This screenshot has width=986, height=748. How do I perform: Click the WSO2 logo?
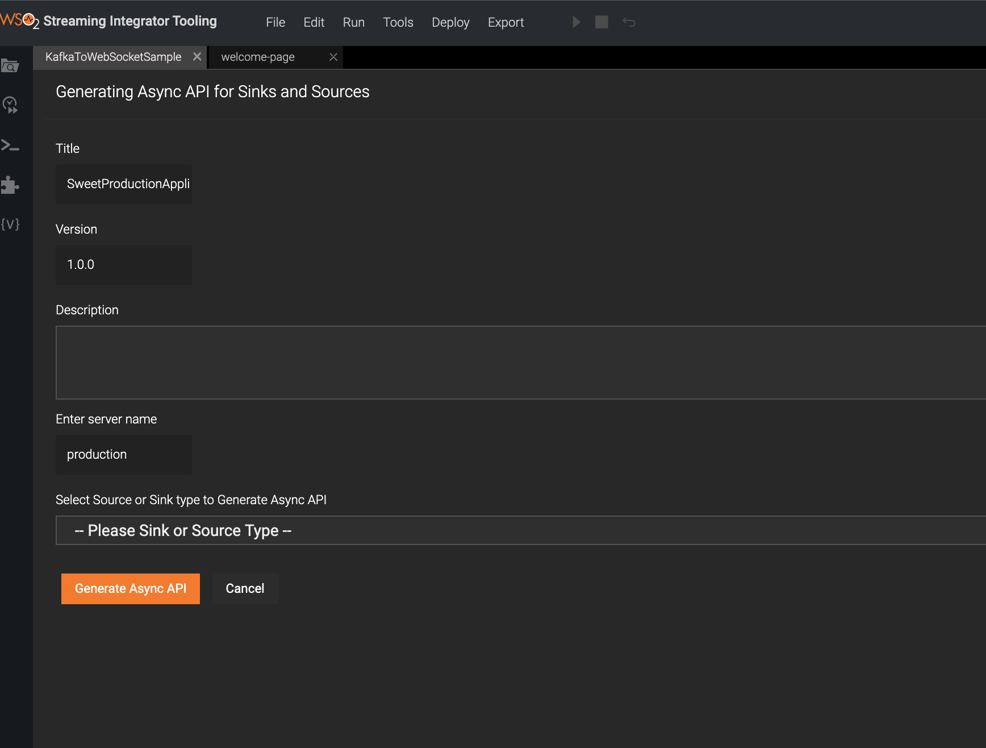pyautogui.click(x=17, y=19)
